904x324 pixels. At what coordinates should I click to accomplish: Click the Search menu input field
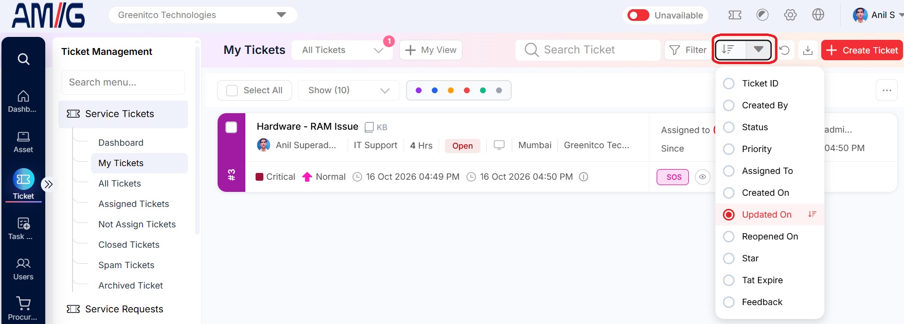tap(123, 83)
